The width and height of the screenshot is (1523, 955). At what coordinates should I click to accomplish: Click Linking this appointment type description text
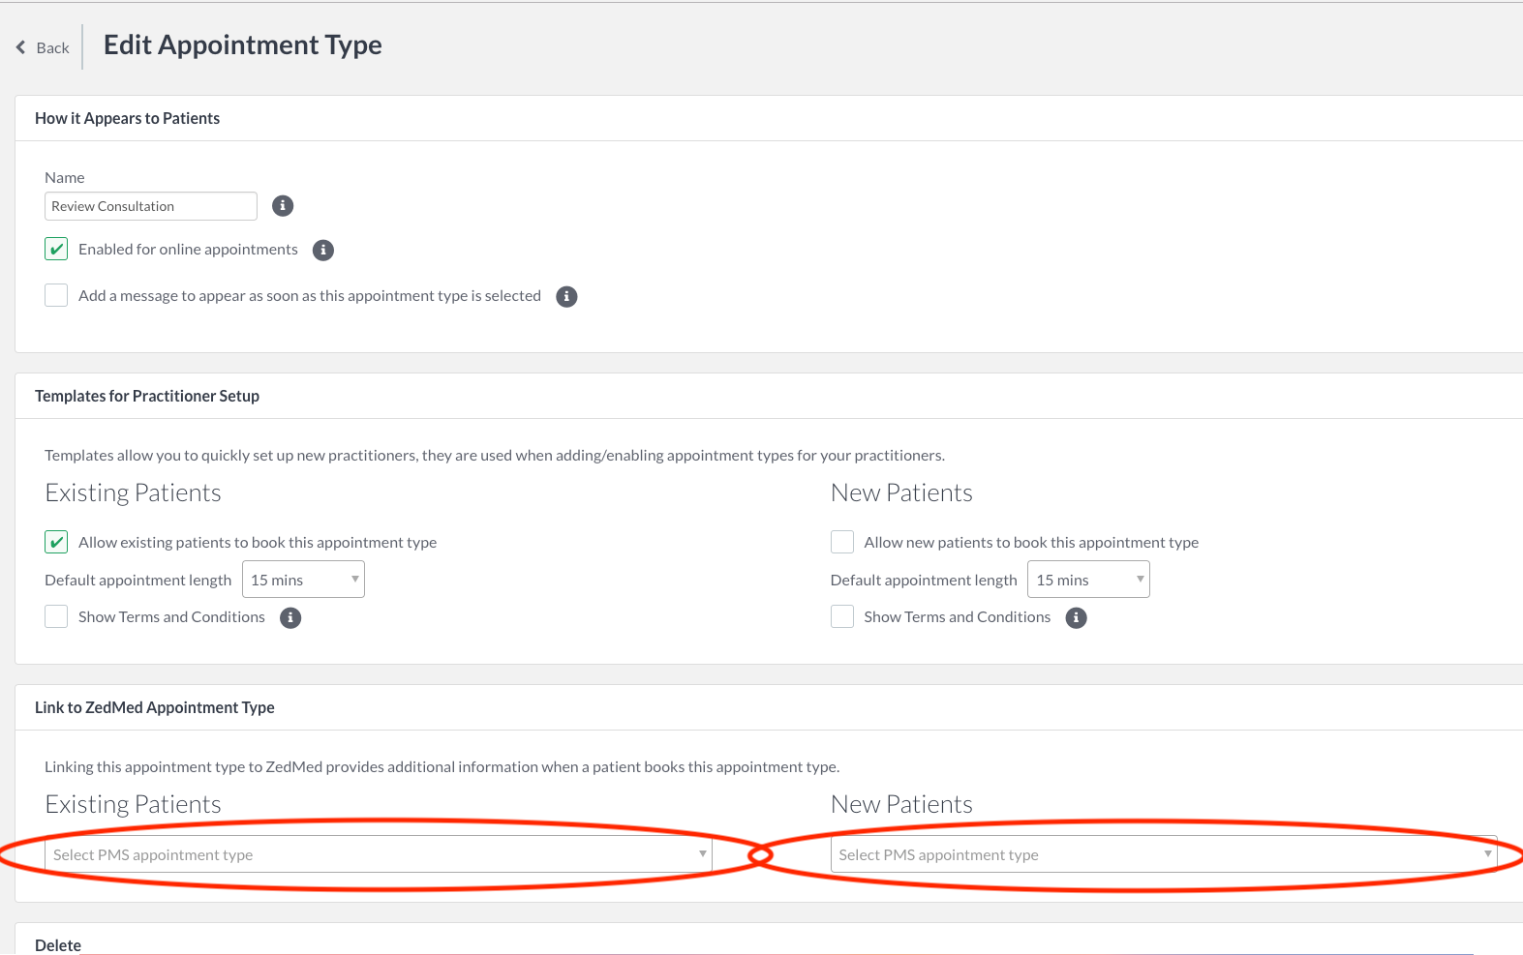tap(442, 767)
